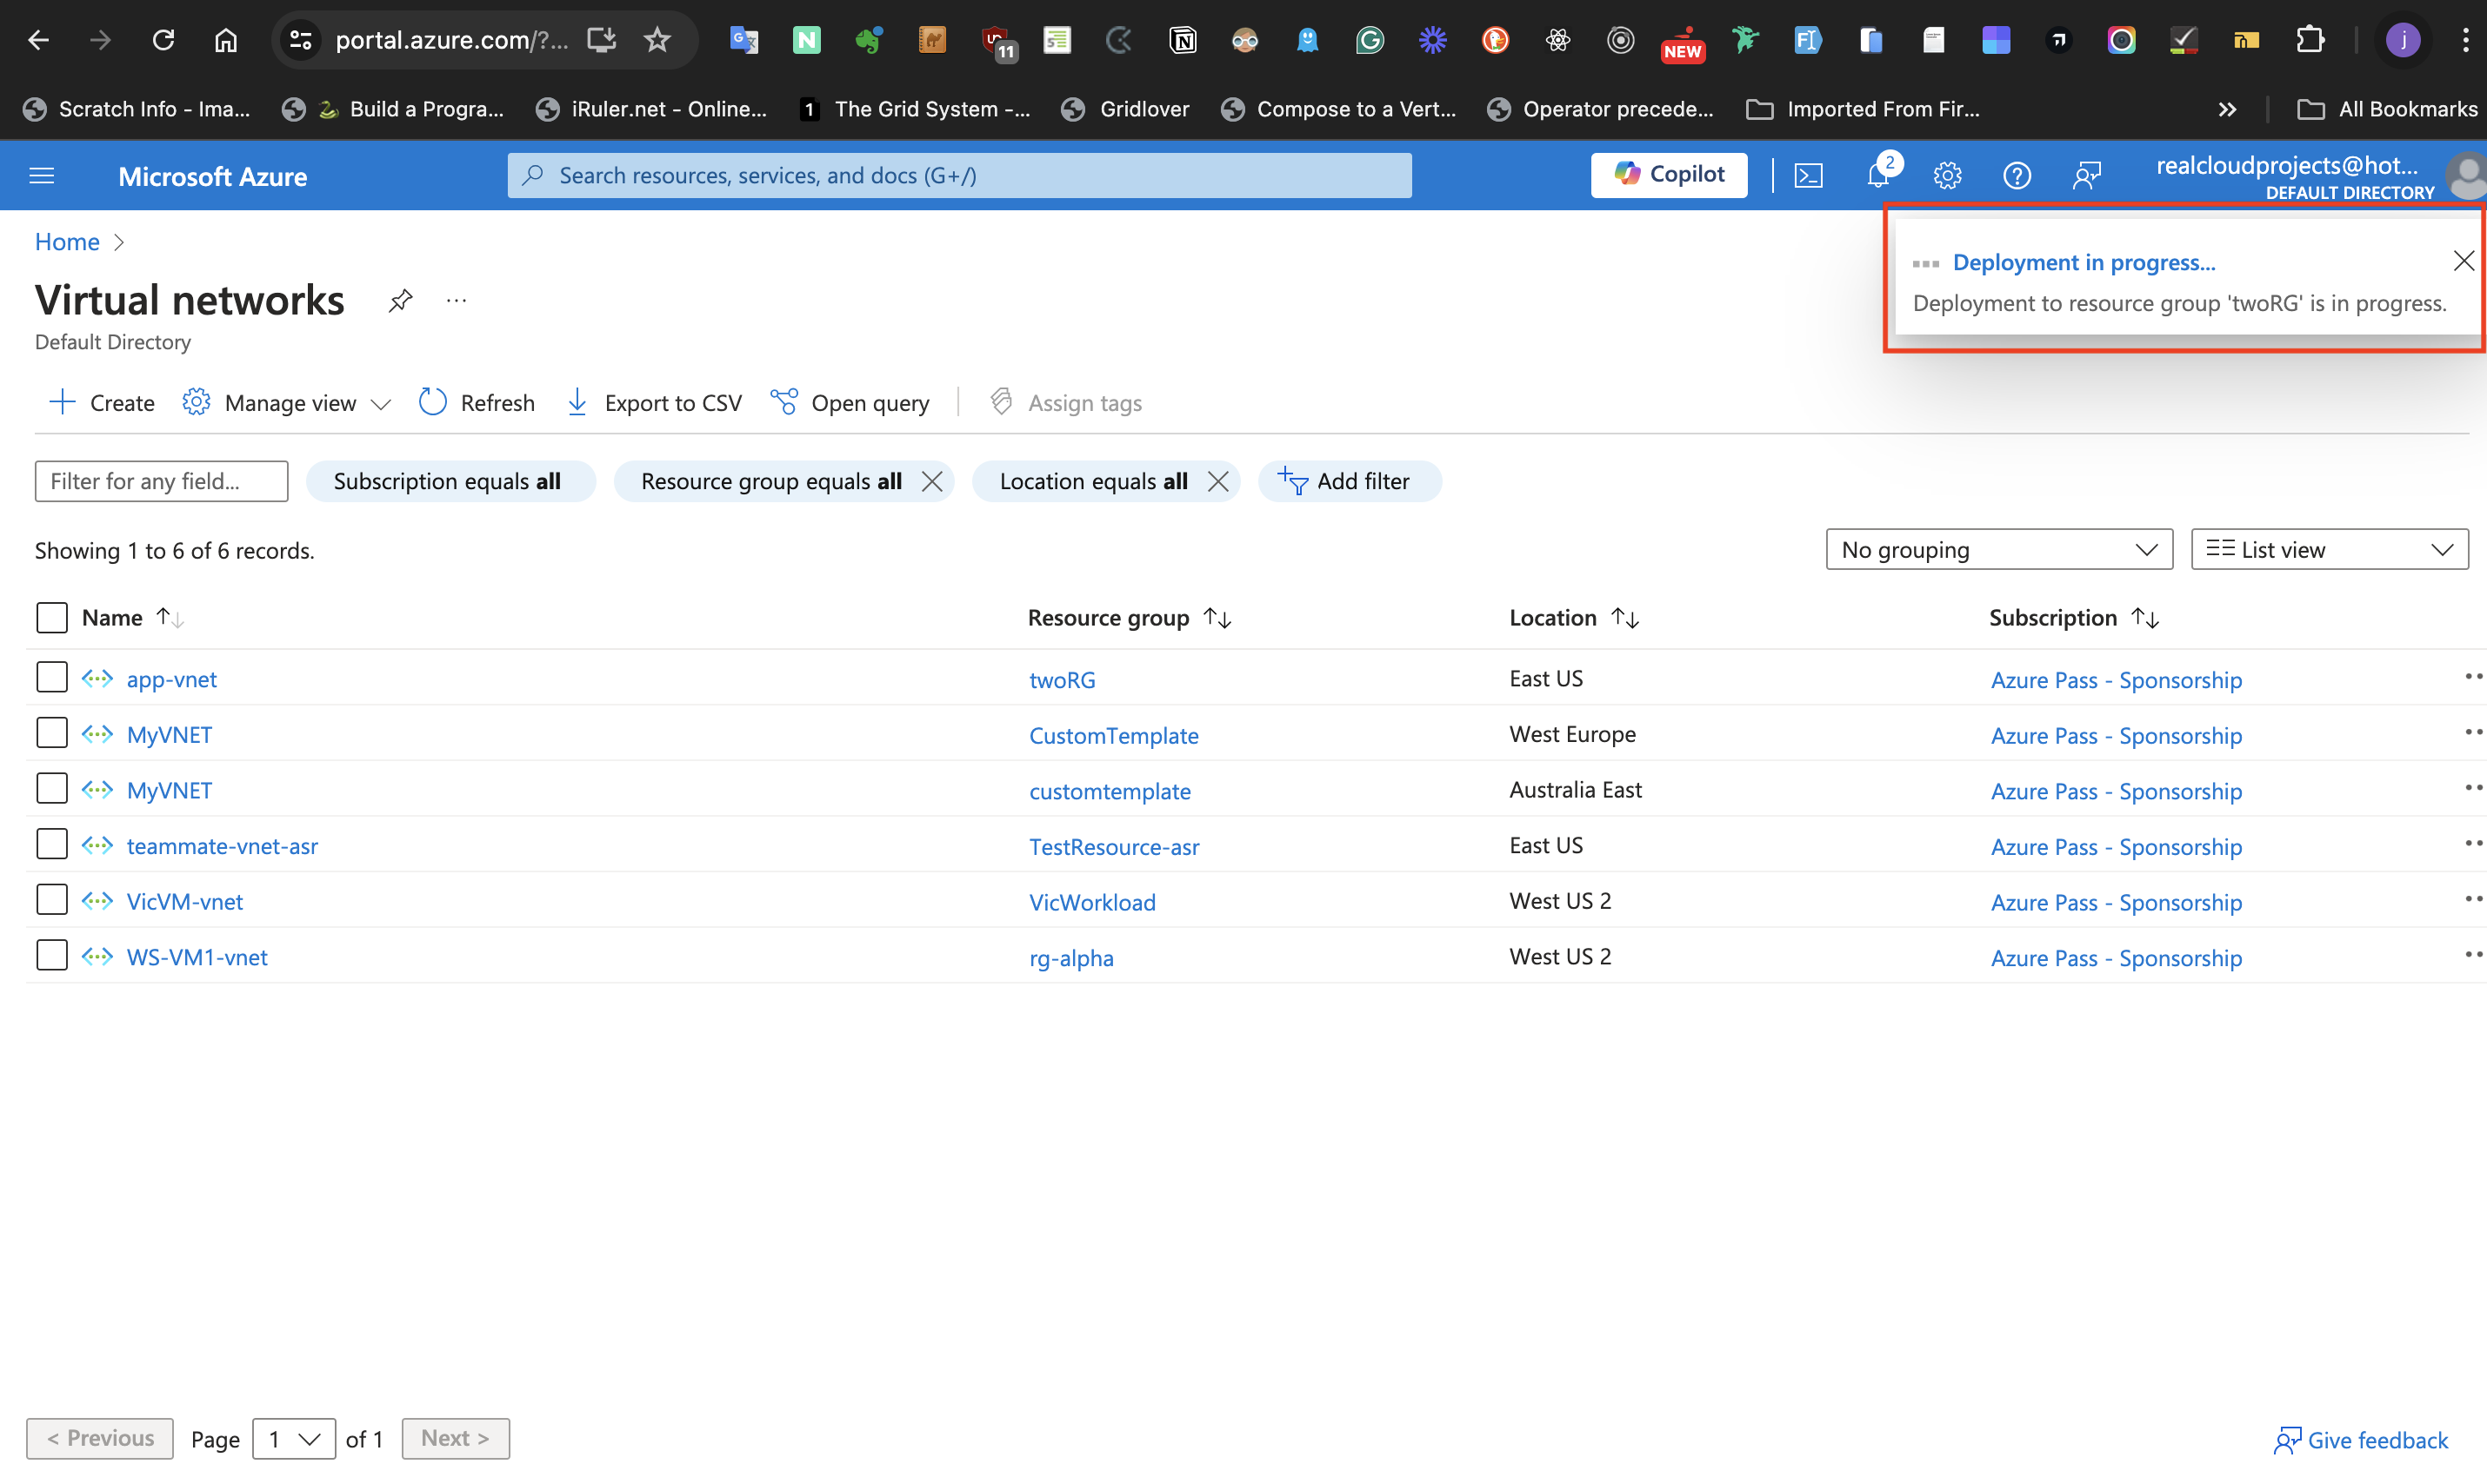Open the feedback icon in header
The height and width of the screenshot is (1484, 2487).
tap(2085, 176)
